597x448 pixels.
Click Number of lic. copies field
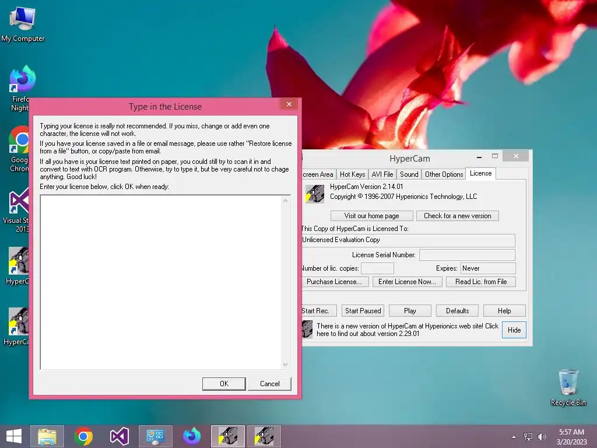(377, 268)
